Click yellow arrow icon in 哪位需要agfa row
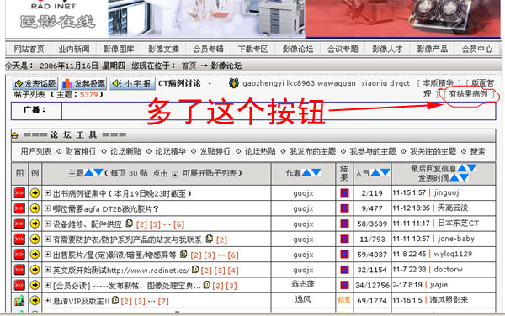505x316 pixels. [x=35, y=208]
